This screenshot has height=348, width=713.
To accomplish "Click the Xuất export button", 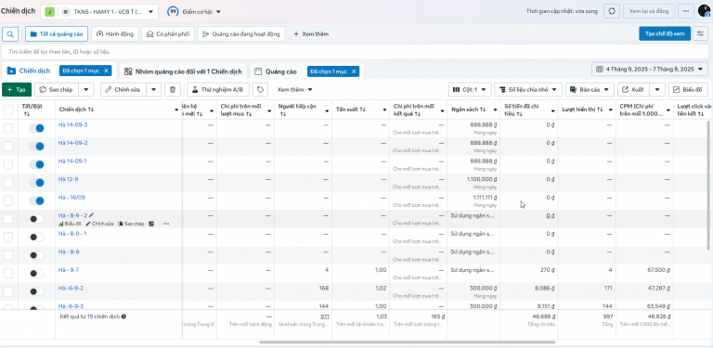I will point(633,89).
